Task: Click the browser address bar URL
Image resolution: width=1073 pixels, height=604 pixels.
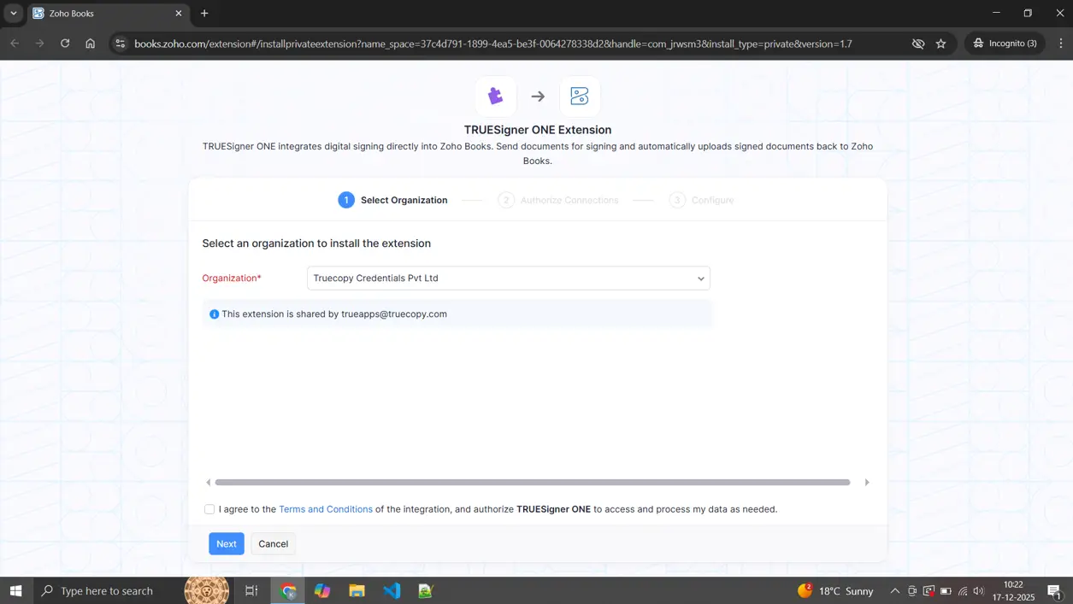Action: point(493,44)
